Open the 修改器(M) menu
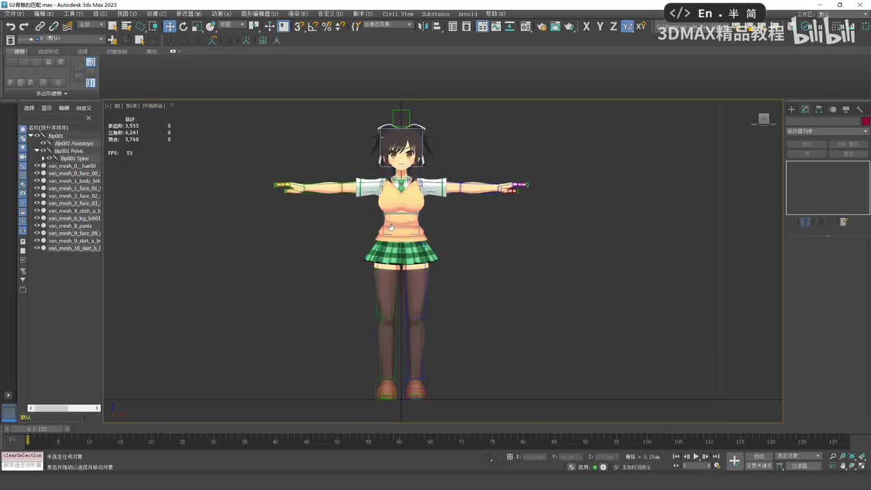This screenshot has width=871, height=490. click(x=190, y=14)
